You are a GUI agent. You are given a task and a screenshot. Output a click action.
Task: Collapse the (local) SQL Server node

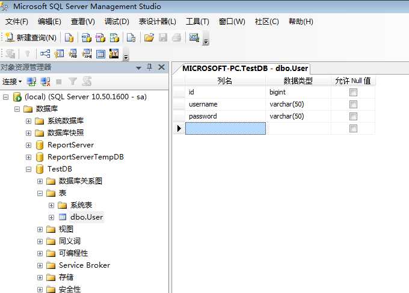pyautogui.click(x=6, y=97)
